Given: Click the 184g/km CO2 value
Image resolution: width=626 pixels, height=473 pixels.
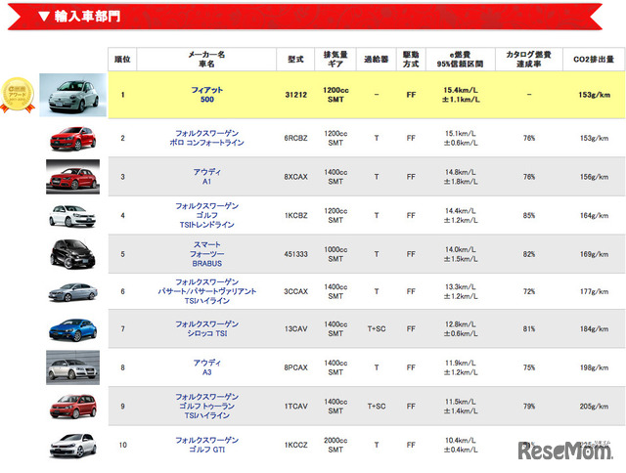Looking at the screenshot, I should 594,329.
